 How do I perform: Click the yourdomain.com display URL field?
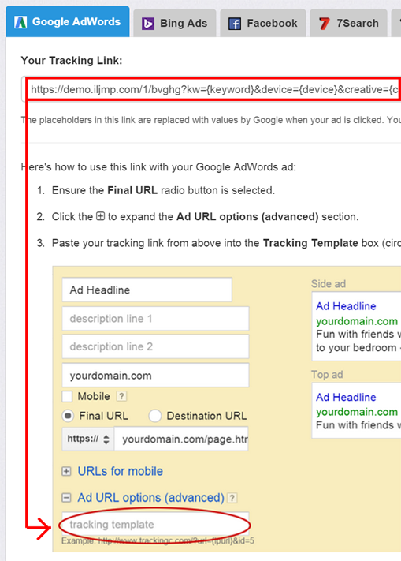click(x=155, y=375)
